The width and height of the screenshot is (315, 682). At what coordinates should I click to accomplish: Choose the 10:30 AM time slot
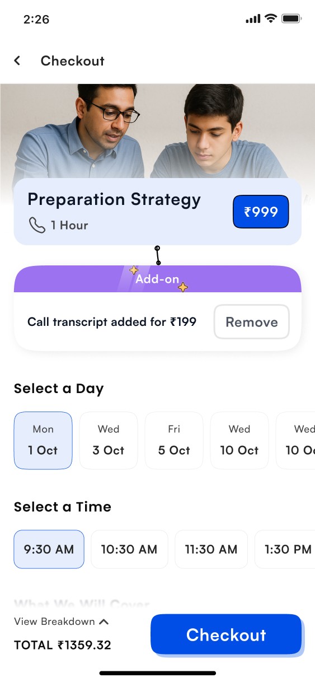(129, 549)
